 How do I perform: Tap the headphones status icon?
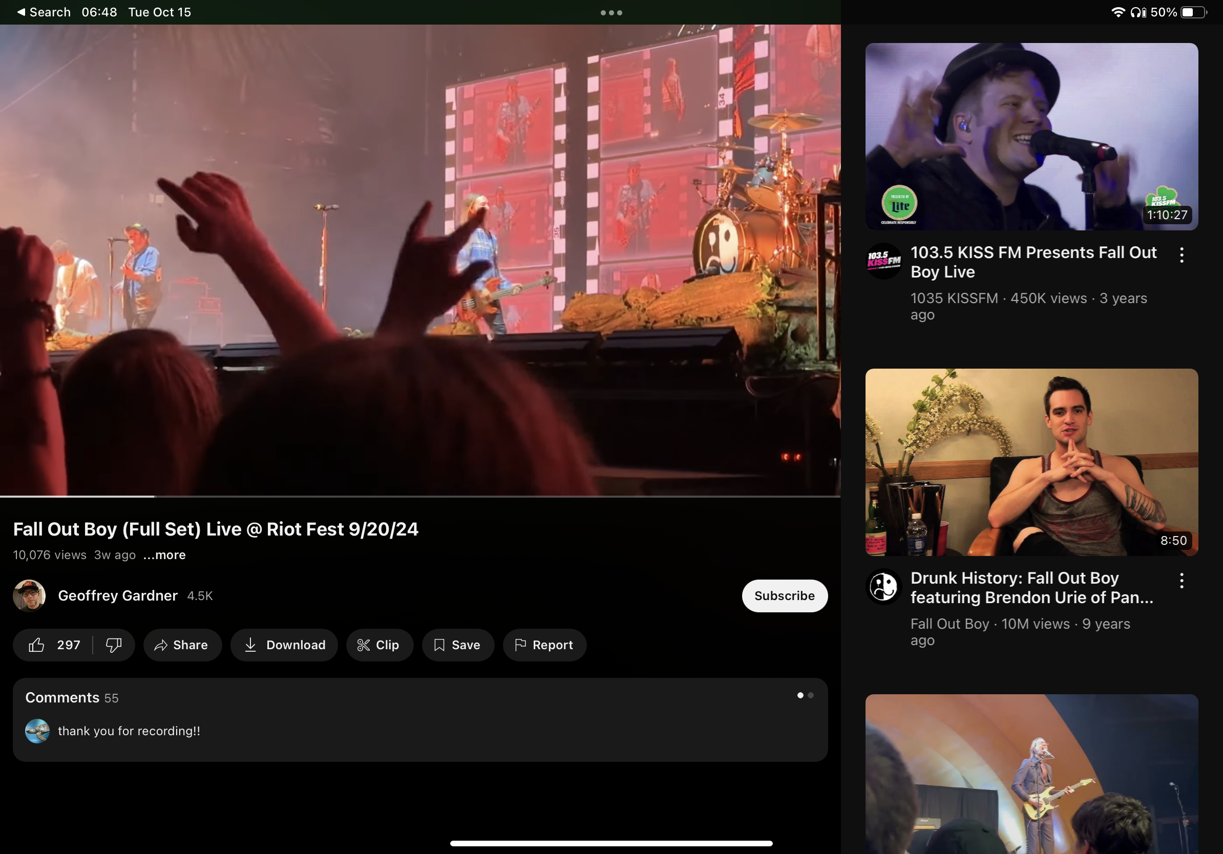[x=1138, y=12]
